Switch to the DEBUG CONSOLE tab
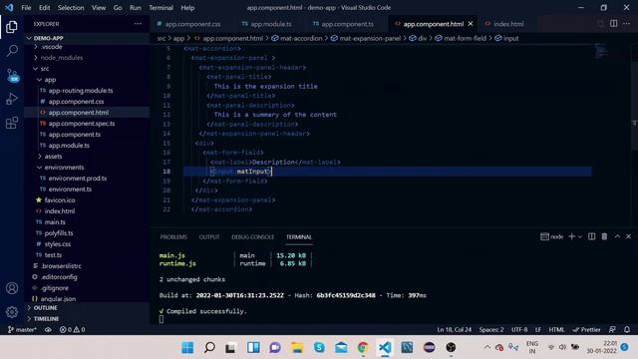This screenshot has width=638, height=359. tap(252, 237)
